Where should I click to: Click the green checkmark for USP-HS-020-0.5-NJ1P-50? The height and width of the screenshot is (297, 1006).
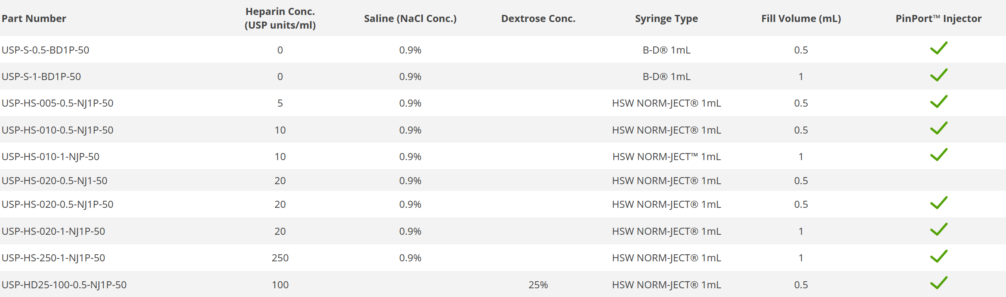click(x=938, y=203)
